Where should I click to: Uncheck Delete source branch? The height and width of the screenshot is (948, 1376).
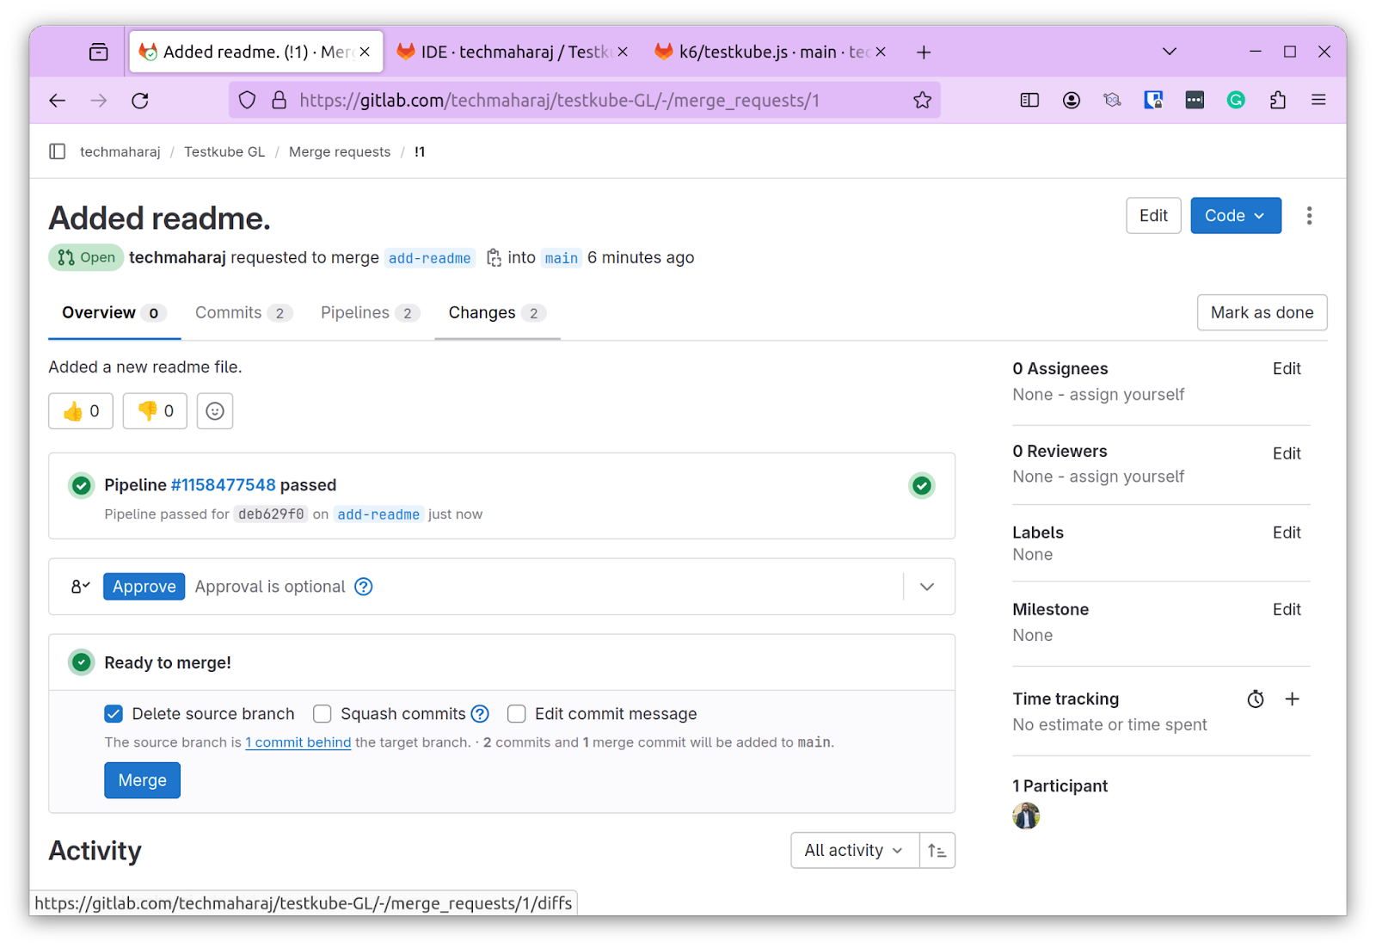(114, 714)
